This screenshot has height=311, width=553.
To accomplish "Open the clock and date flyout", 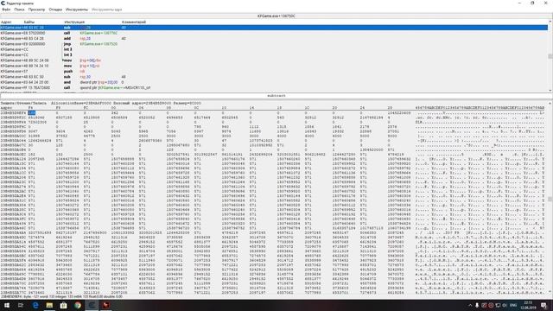I will point(528,305).
